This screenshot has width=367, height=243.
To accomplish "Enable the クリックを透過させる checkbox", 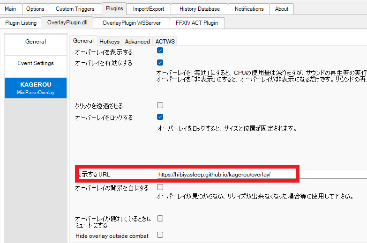I will (160, 105).
